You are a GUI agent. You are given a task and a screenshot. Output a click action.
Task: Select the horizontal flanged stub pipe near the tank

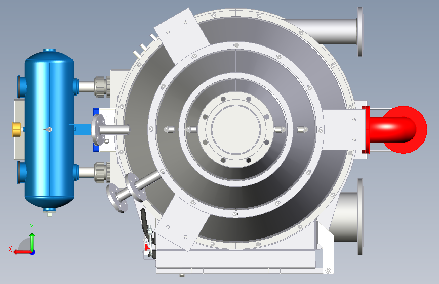click(x=110, y=129)
